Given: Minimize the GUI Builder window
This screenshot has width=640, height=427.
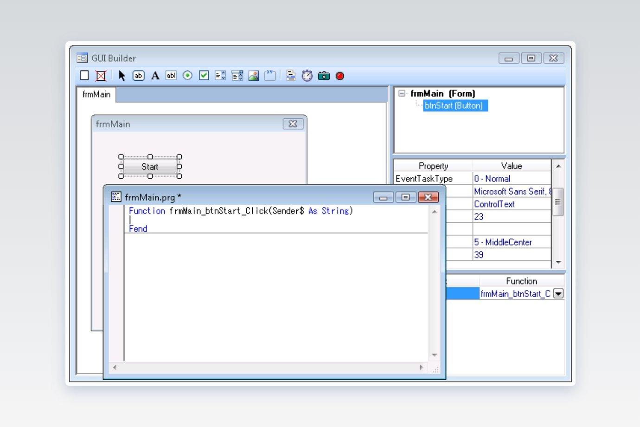Looking at the screenshot, I should [x=509, y=58].
